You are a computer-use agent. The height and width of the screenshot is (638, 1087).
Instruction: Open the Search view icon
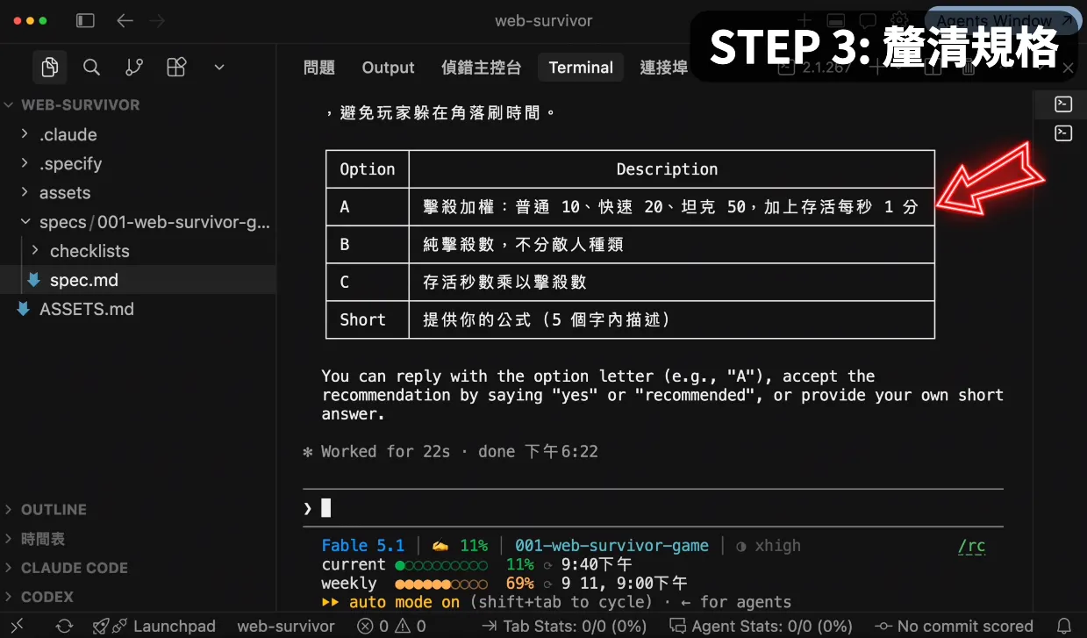point(91,67)
